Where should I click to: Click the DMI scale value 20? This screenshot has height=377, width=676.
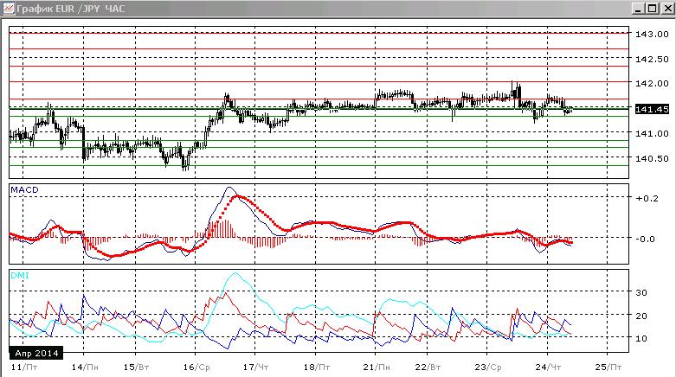[641, 316]
